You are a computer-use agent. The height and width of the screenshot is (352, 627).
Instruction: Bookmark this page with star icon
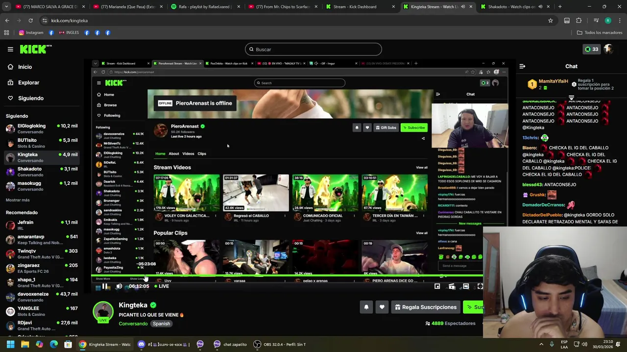tap(551, 21)
